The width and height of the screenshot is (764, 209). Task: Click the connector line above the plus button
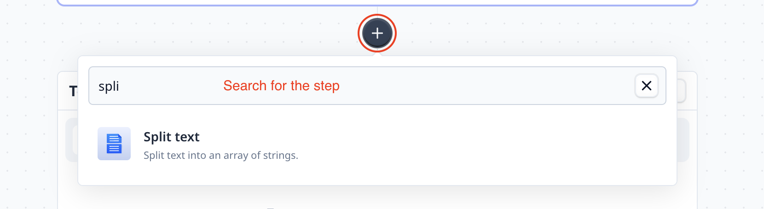click(377, 10)
